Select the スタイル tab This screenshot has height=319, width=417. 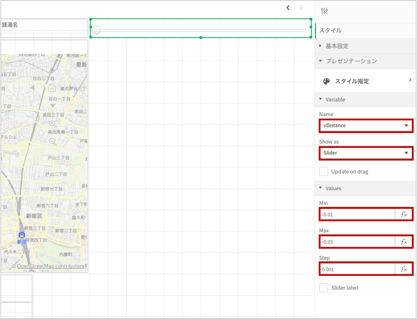330,30
